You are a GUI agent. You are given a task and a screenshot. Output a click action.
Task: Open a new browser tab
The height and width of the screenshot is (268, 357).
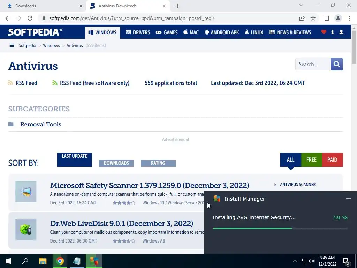(x=177, y=6)
